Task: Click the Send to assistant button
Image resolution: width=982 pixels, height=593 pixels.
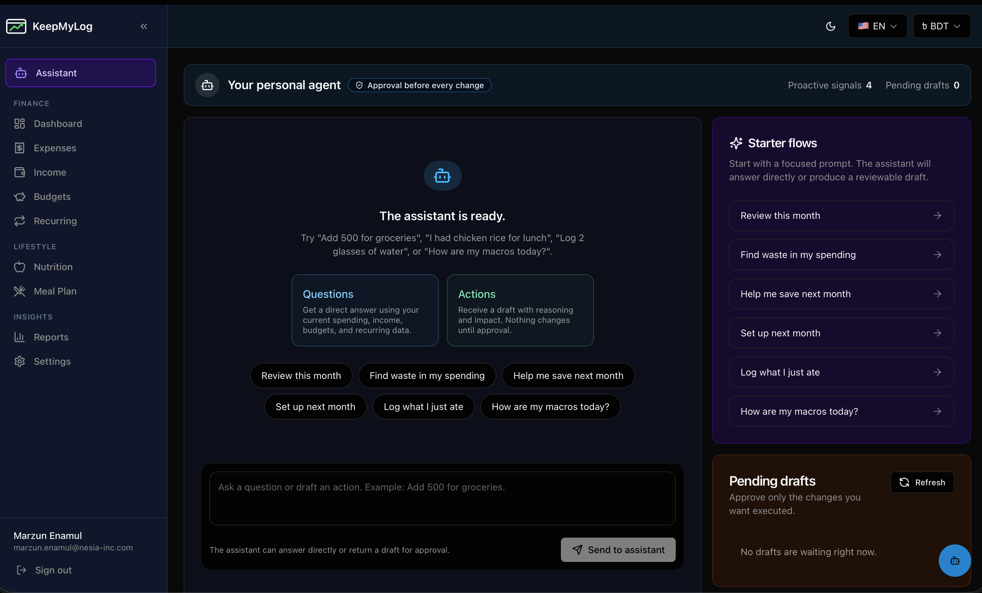Action: coord(617,549)
